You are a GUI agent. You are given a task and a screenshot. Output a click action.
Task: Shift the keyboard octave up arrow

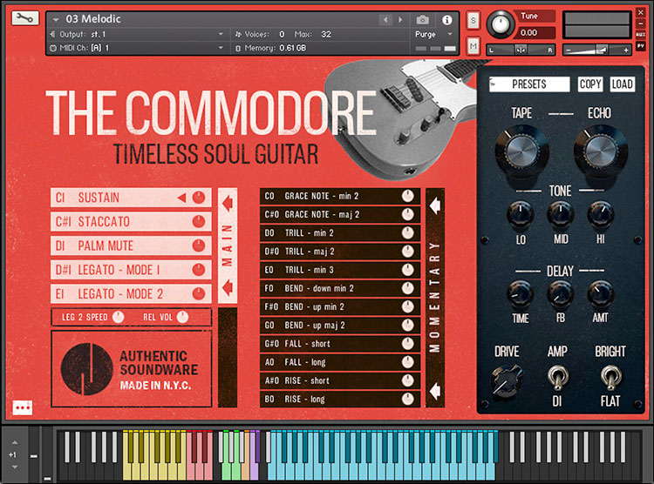coord(15,442)
